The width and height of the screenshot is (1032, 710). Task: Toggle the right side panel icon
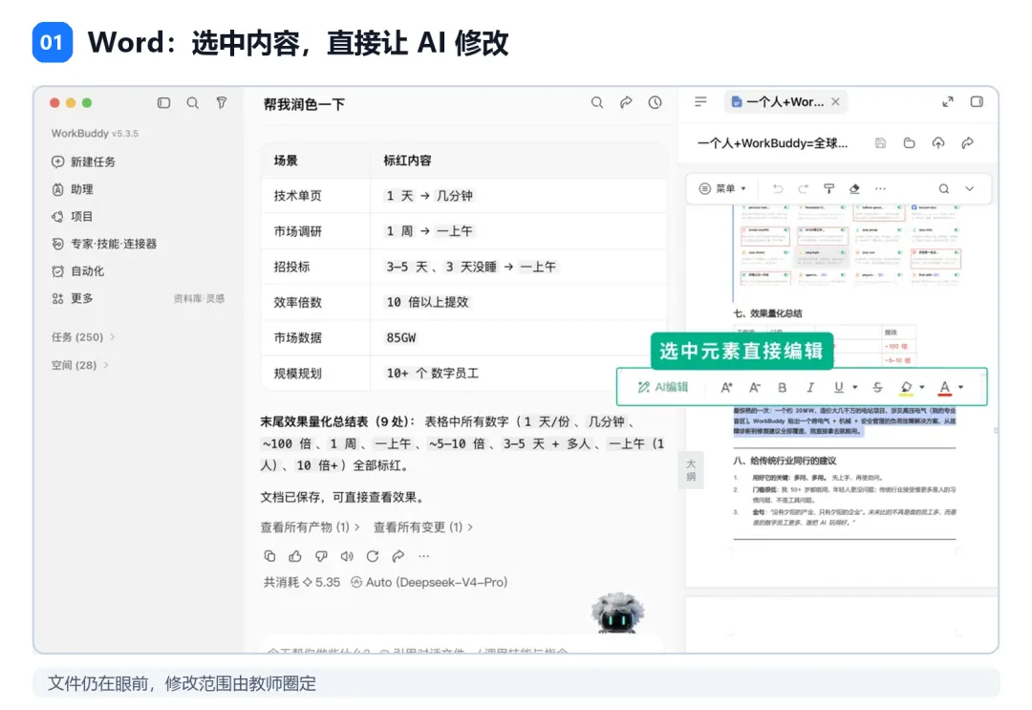(x=977, y=101)
